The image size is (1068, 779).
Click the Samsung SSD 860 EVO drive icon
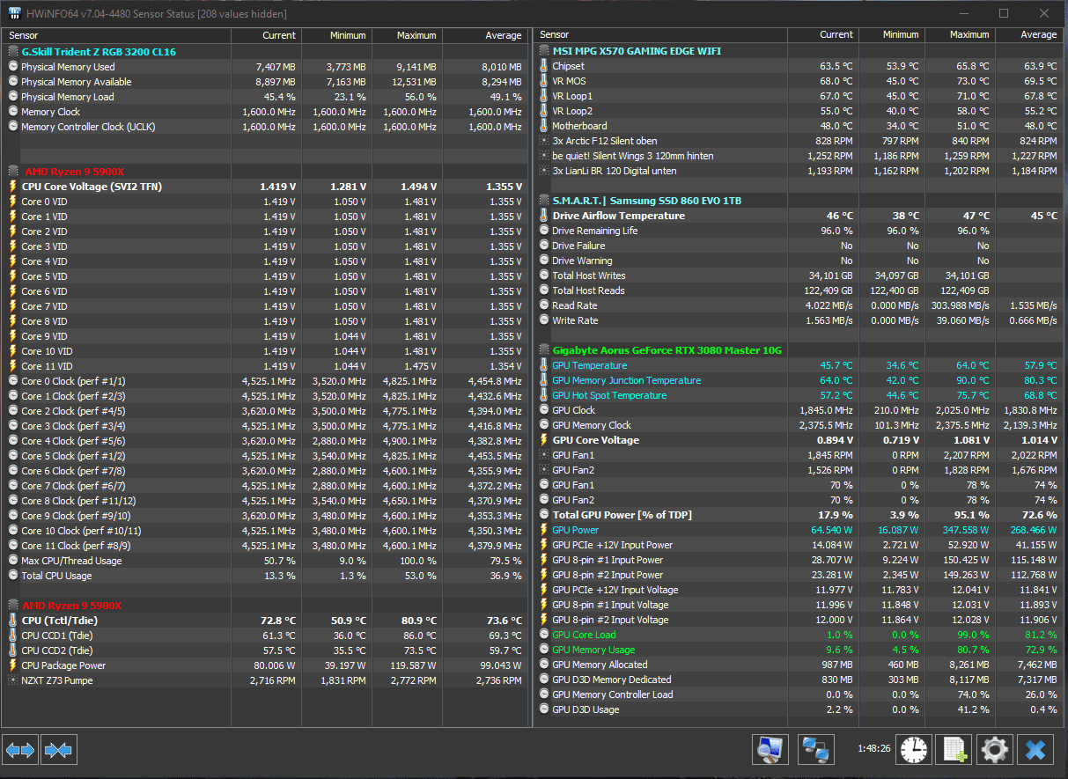[543, 201]
